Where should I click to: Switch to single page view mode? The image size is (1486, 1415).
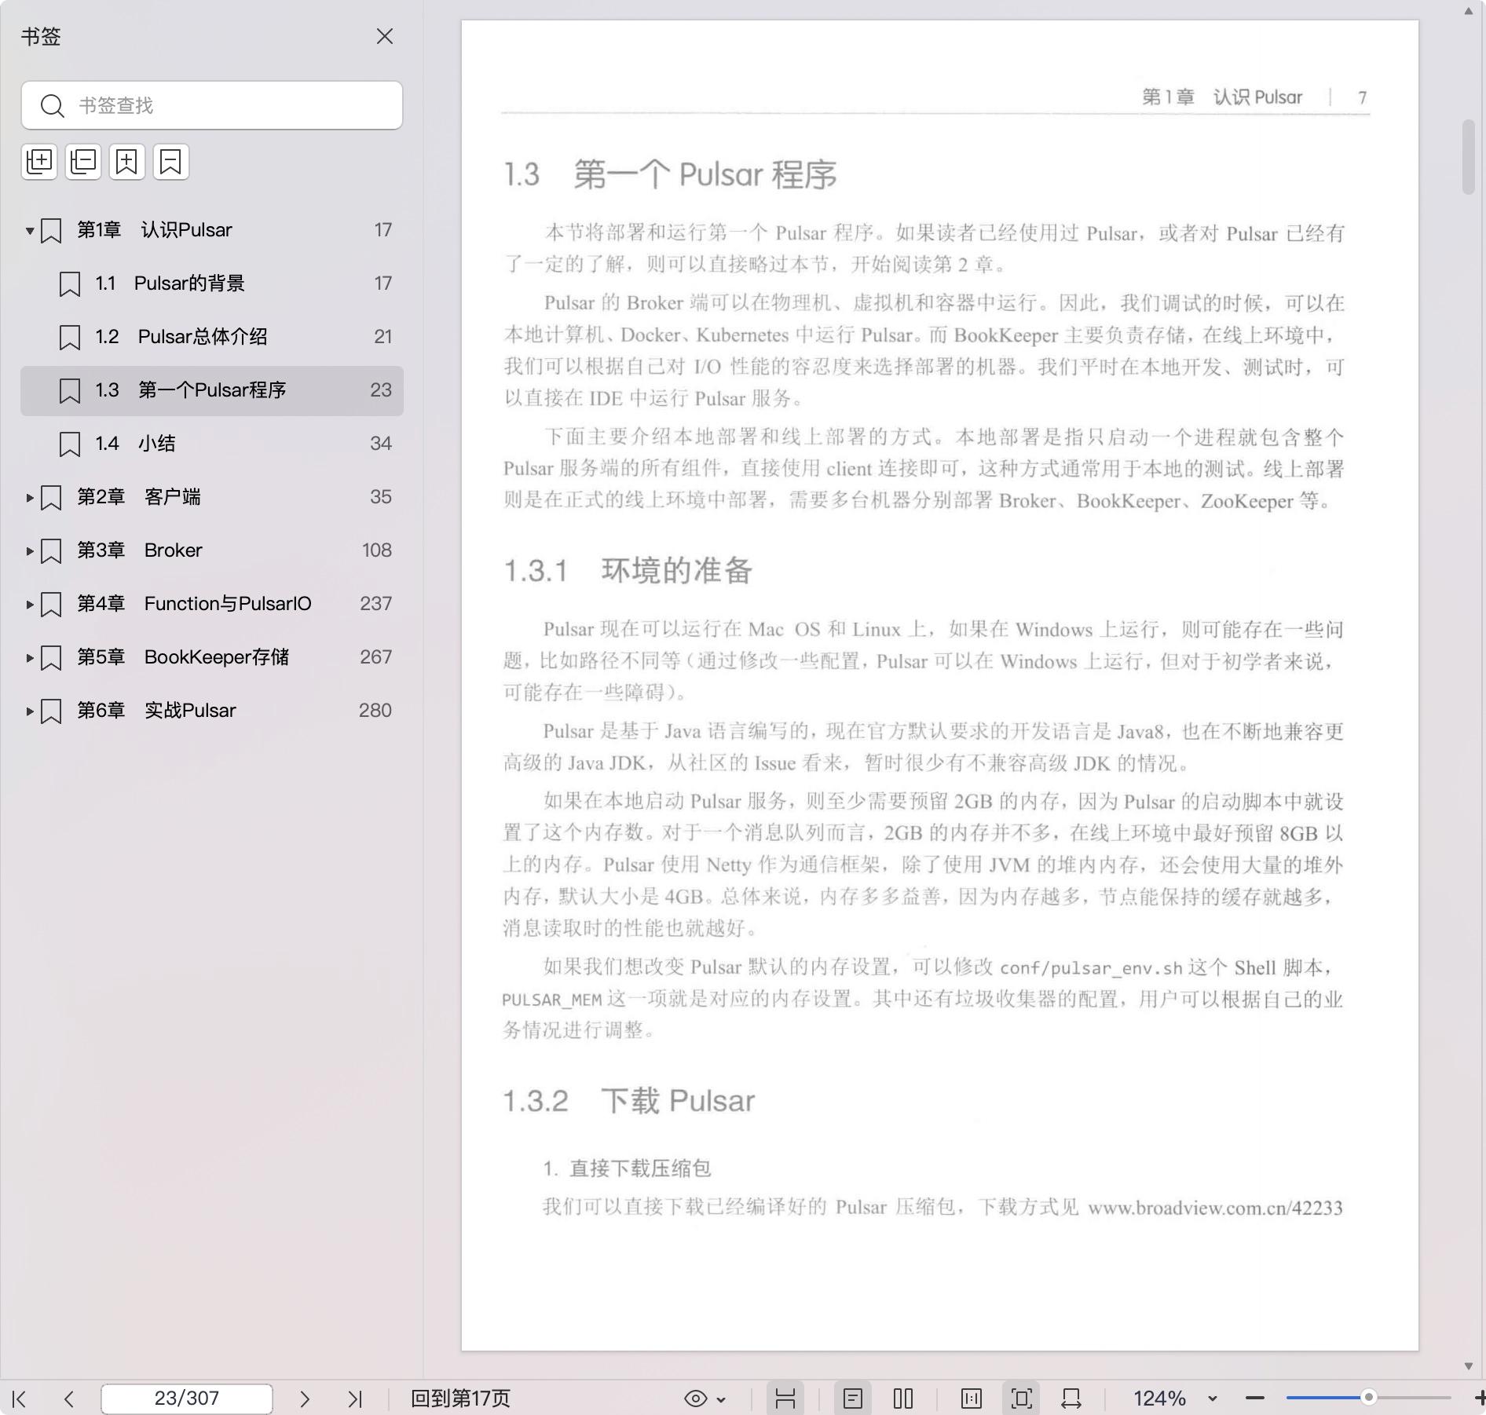pyautogui.click(x=853, y=1399)
